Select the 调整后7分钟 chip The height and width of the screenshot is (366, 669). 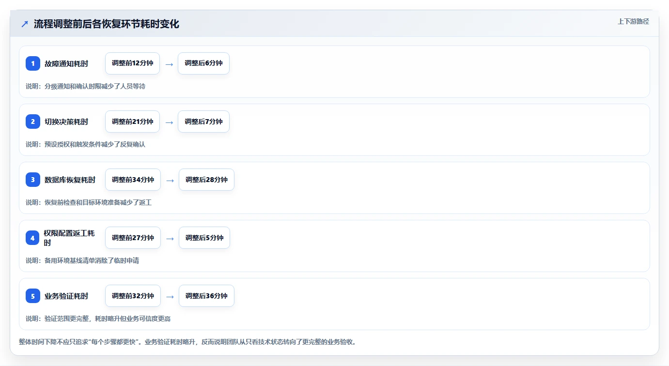click(203, 122)
